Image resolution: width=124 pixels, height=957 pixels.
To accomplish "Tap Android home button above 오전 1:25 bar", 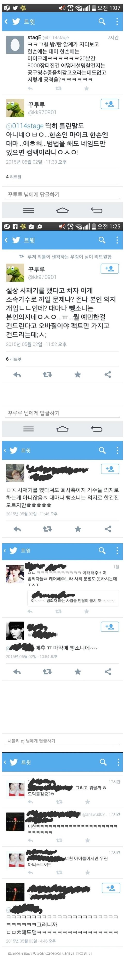I will coord(62,210).
